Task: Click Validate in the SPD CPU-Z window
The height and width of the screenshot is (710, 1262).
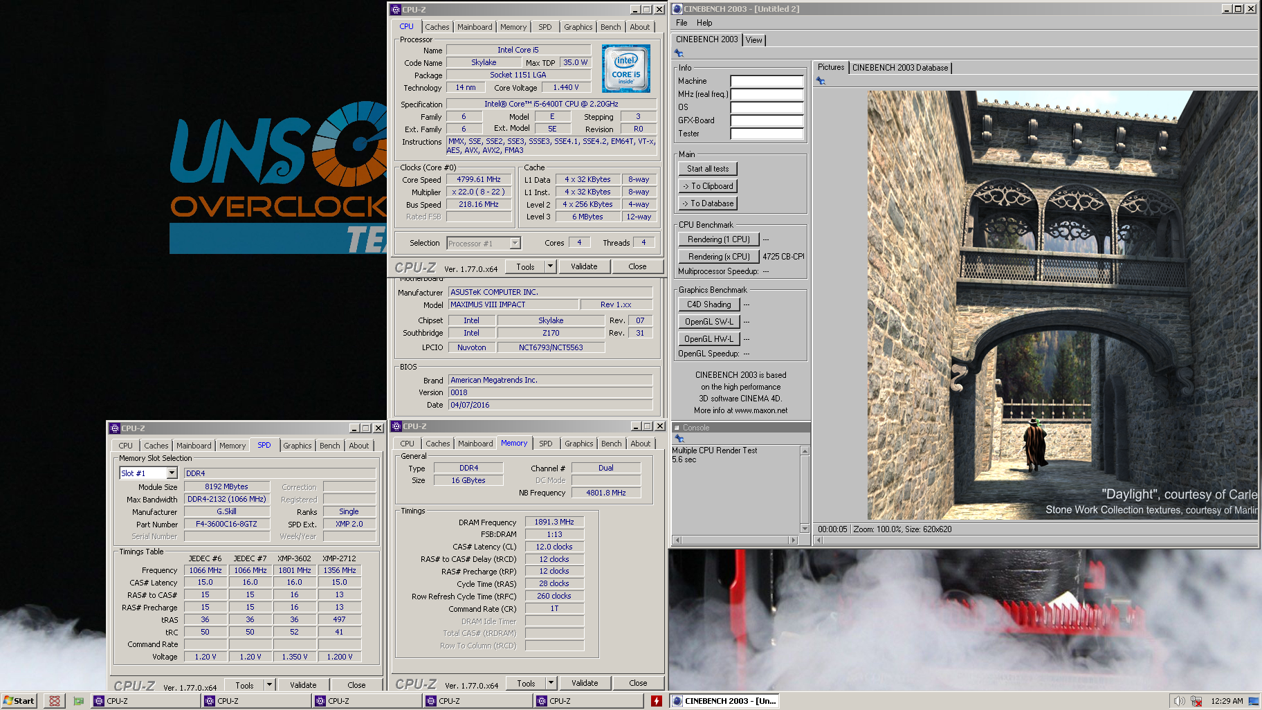Action: [x=303, y=685]
